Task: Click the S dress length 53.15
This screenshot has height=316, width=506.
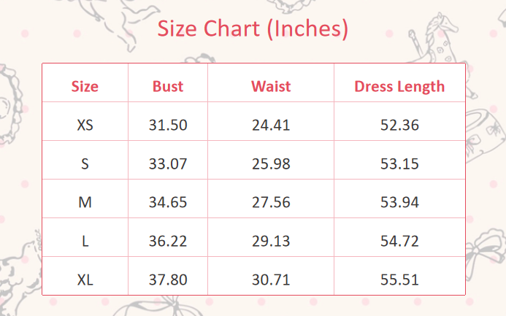Action: [399, 163]
